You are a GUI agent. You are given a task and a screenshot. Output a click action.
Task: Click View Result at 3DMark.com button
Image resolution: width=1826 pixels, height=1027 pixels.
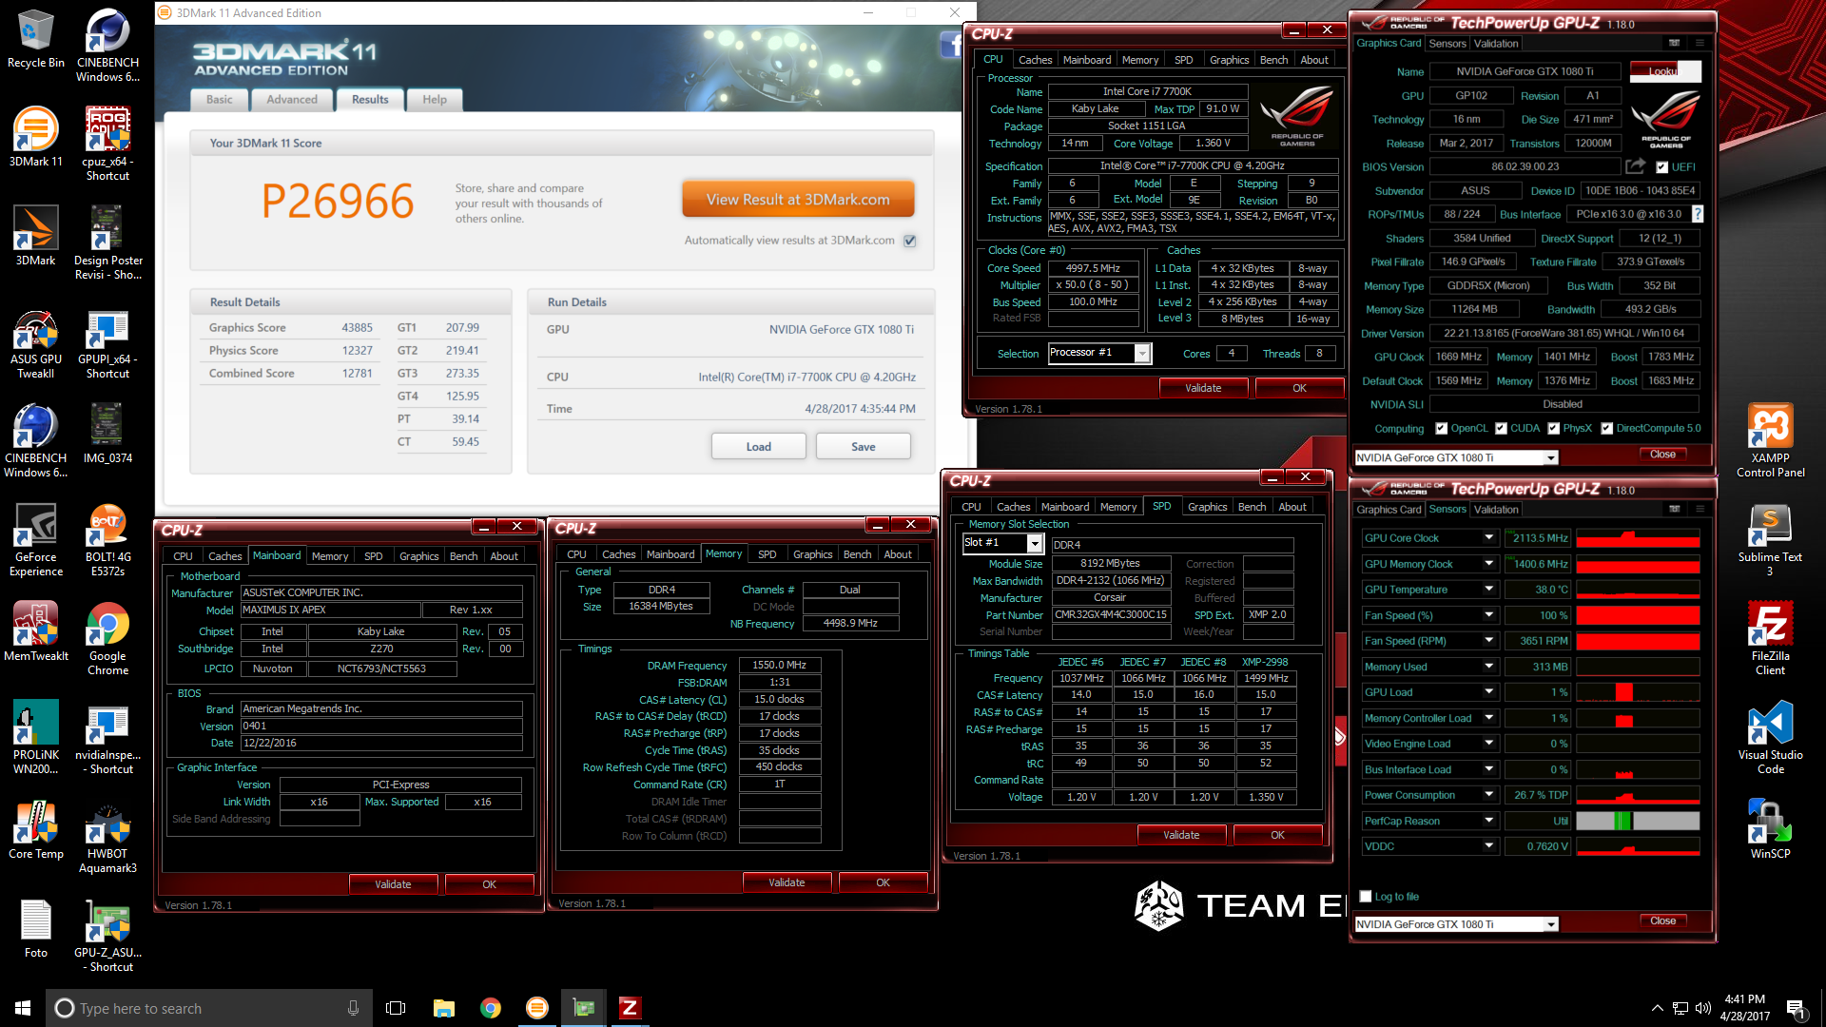point(798,200)
